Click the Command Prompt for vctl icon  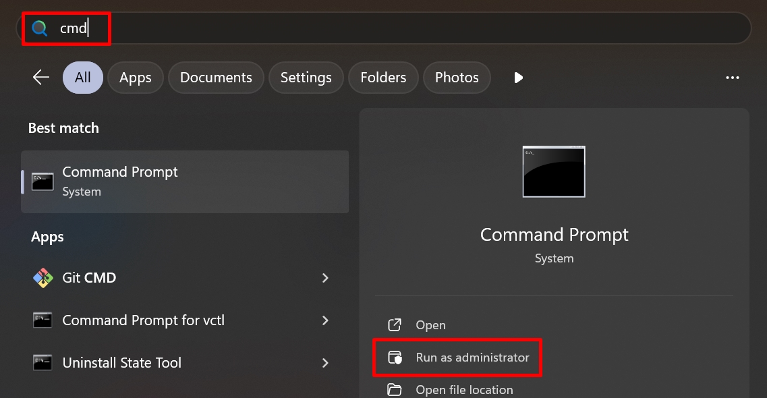coord(42,320)
